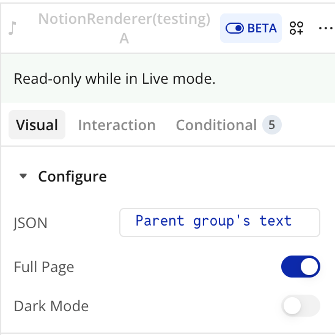The width and height of the screenshot is (335, 335).
Task: Click the small switch icon inside BETA badge
Action: [235, 28]
